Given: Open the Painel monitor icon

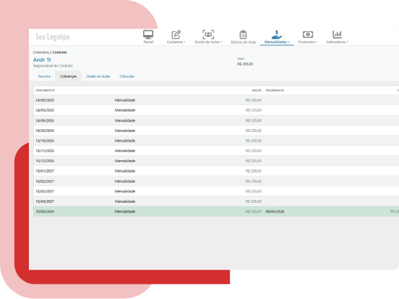Looking at the screenshot, I should 148,34.
